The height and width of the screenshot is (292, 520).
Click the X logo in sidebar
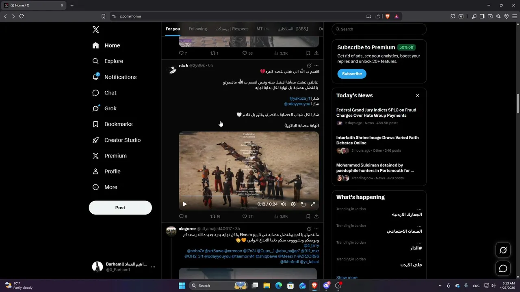click(x=95, y=30)
